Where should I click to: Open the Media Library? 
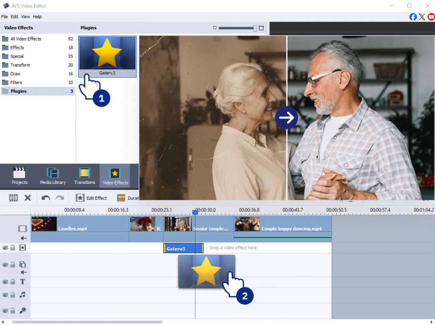pyautogui.click(x=53, y=176)
